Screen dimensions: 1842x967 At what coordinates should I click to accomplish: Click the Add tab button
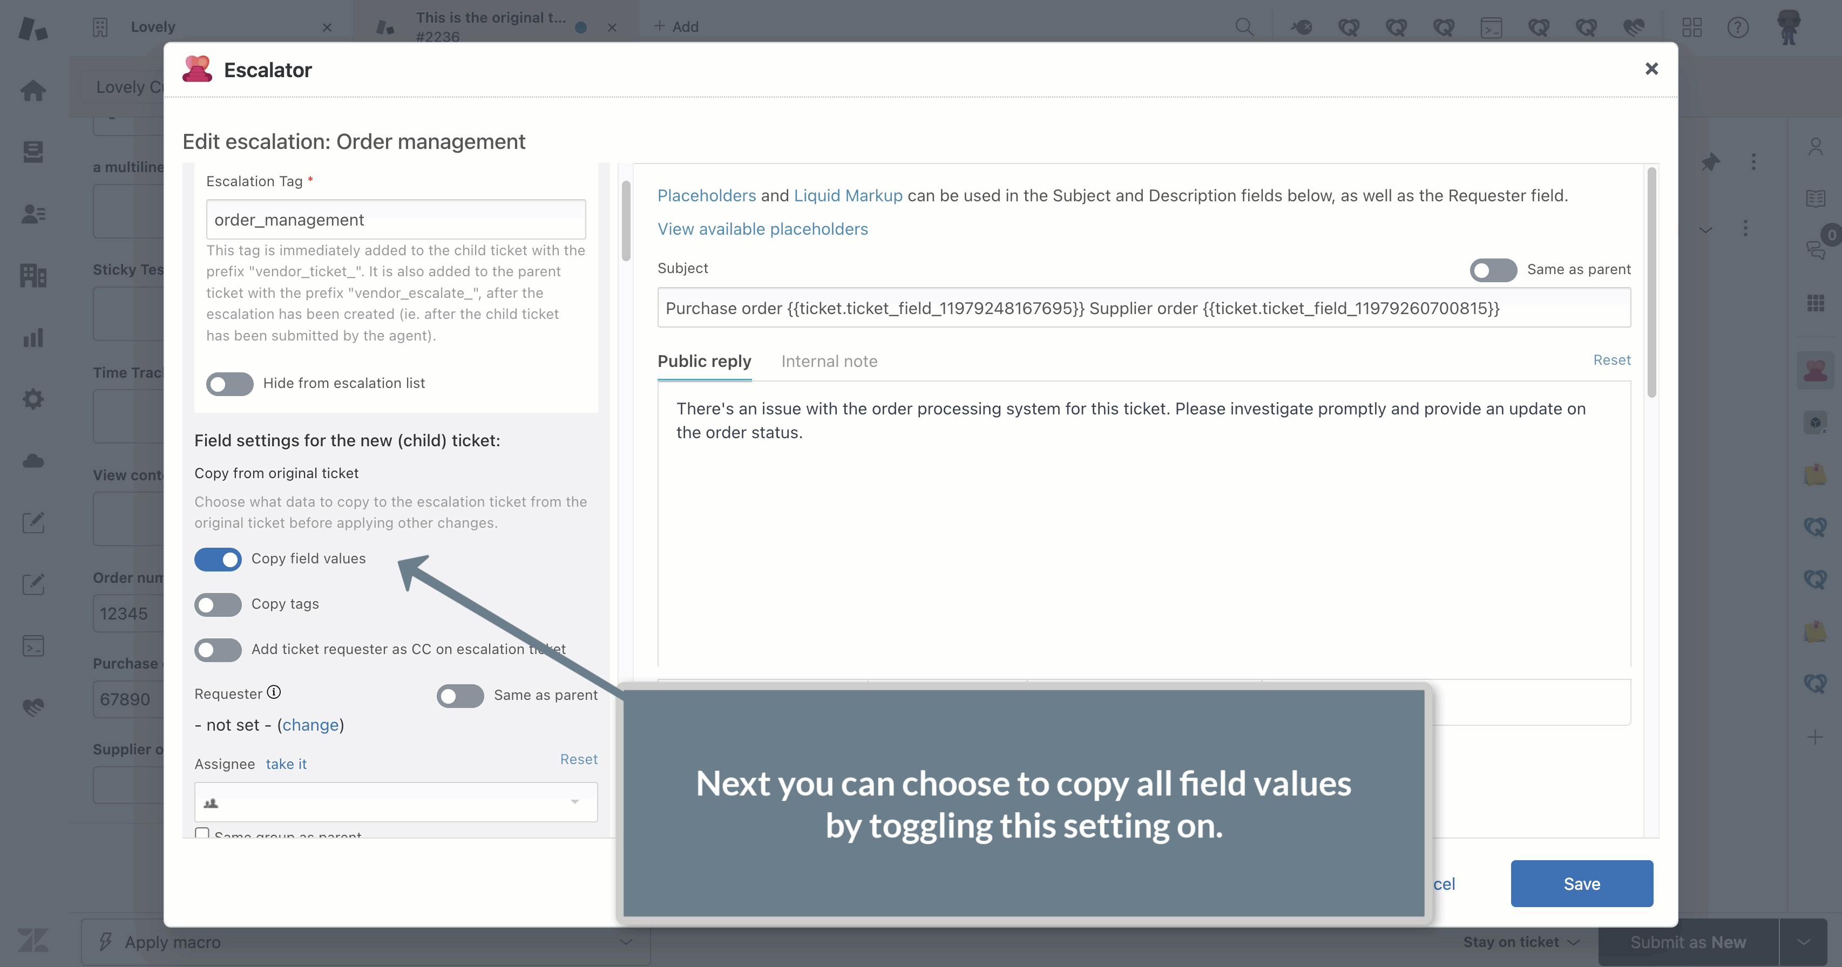click(x=676, y=26)
